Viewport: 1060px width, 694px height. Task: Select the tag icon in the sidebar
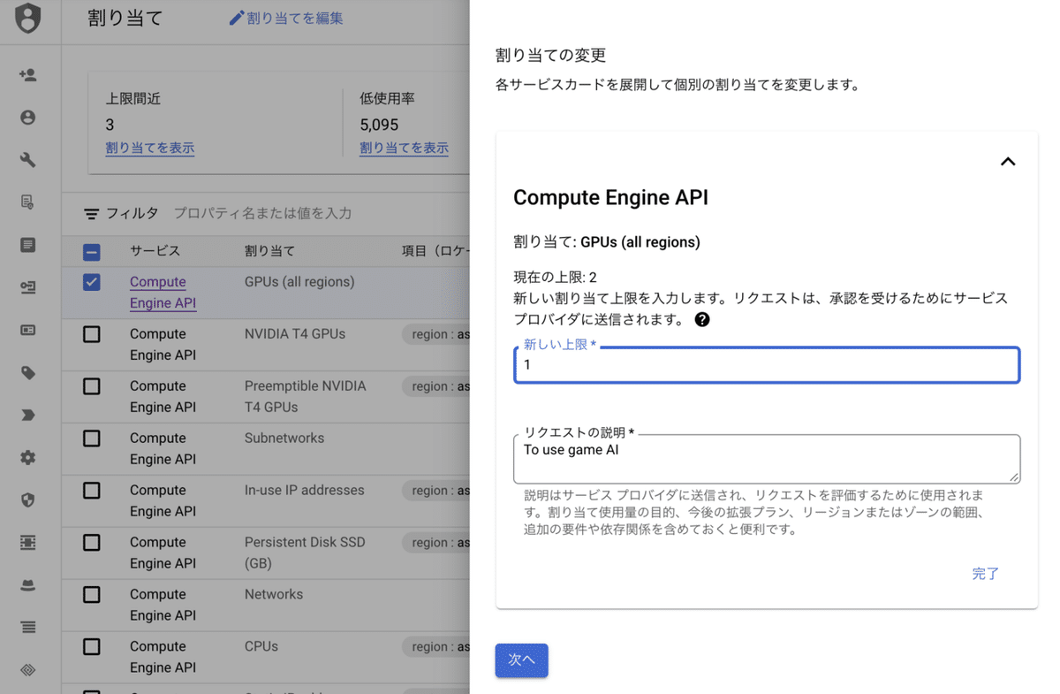coord(29,372)
